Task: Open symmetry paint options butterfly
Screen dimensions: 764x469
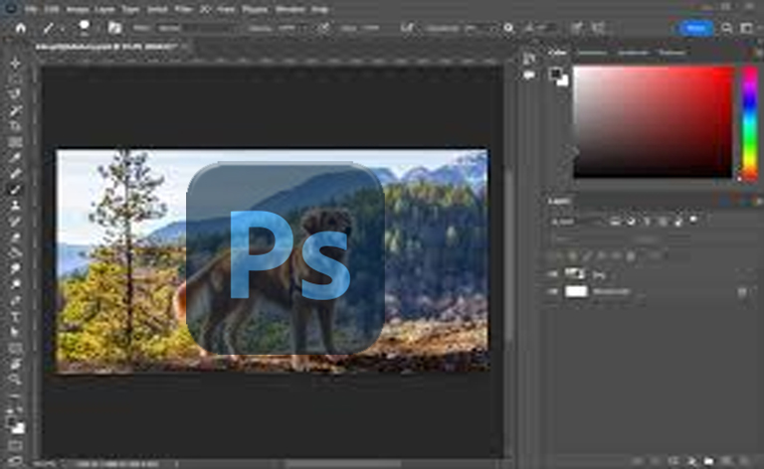Action: coord(598,28)
